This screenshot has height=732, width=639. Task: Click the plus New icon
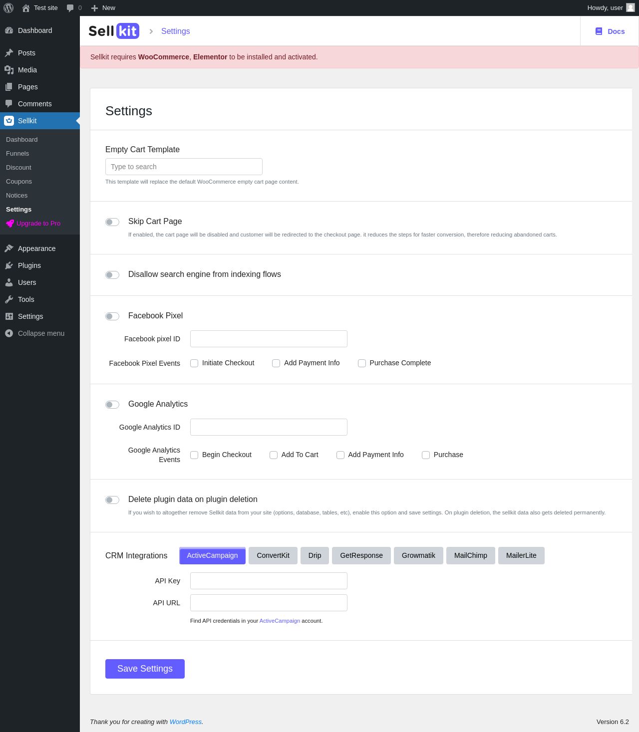94,8
